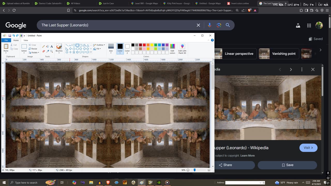Click the Google search input field
The width and height of the screenshot is (331, 186).
click(x=118, y=25)
